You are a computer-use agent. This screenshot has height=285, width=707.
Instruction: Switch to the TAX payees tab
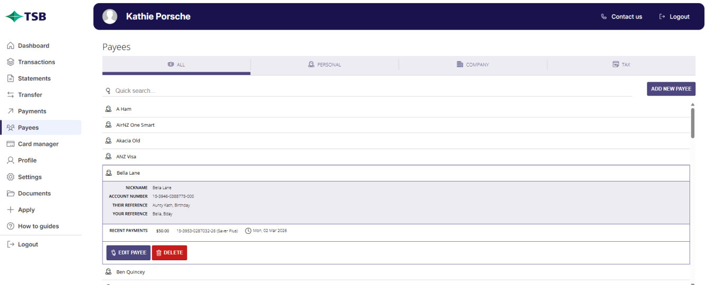621,65
